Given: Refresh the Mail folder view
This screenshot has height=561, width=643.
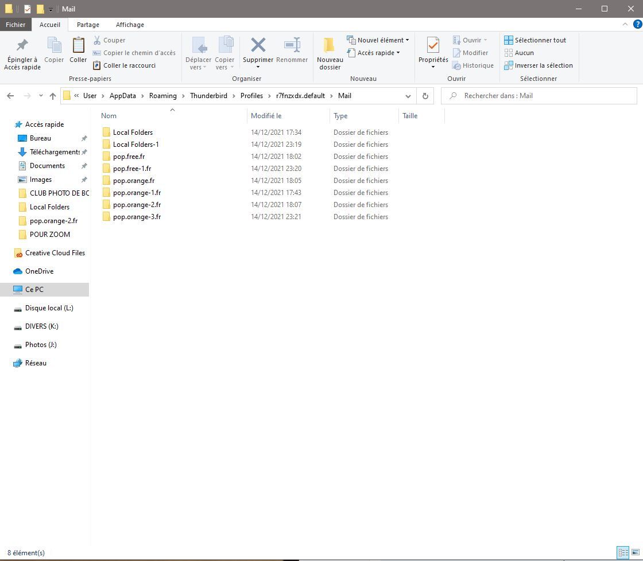Looking at the screenshot, I should 425,96.
